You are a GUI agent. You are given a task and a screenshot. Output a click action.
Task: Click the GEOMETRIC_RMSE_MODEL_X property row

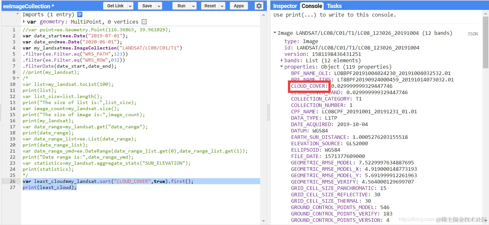(354, 169)
